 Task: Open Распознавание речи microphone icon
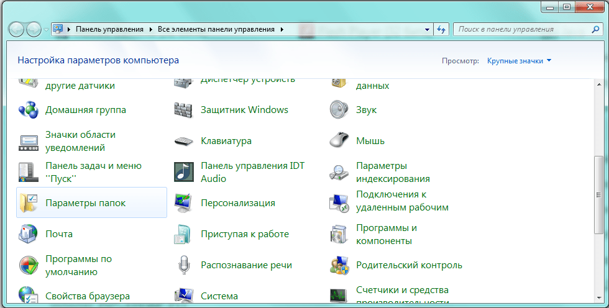coord(183,265)
